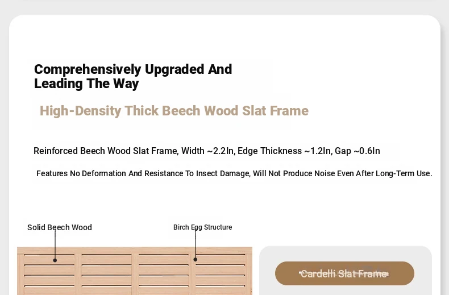The image size is (449, 295).
Task: Click the second slat panel section
Action: (x=106, y=275)
